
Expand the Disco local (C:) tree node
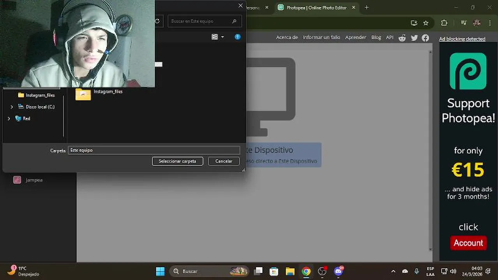point(12,107)
